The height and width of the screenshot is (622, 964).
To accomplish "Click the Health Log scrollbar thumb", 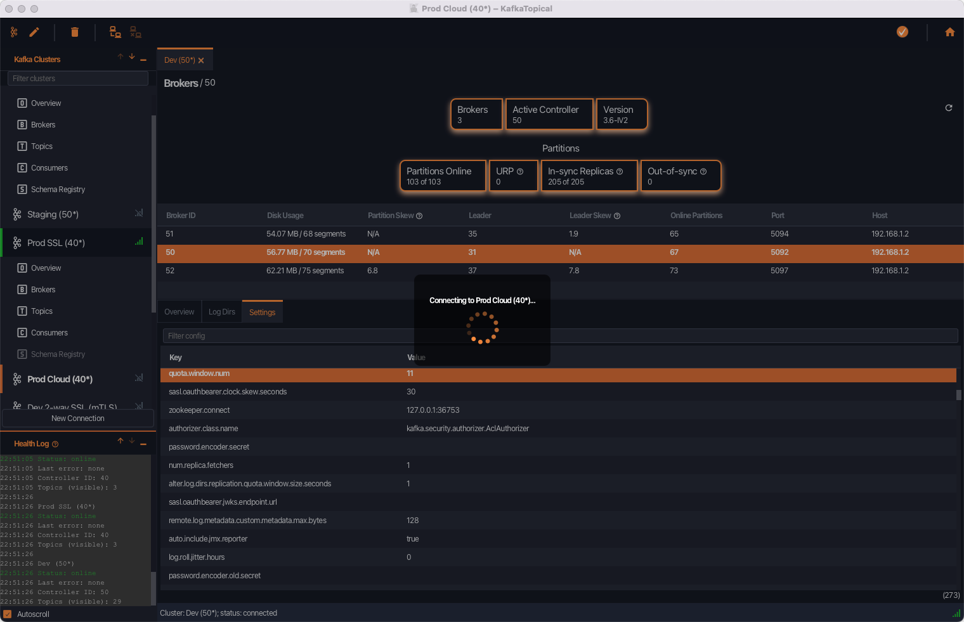I will click(x=153, y=588).
